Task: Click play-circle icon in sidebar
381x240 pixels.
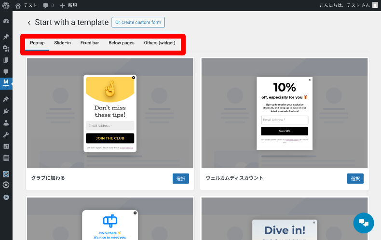Action: click(x=6, y=197)
